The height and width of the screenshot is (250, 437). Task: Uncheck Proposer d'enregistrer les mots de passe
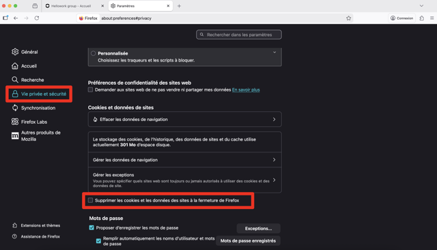click(91, 227)
